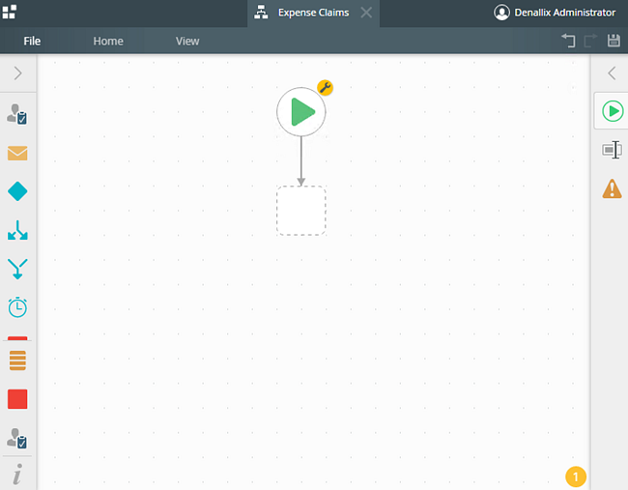Select the Merge step icon
Image resolution: width=628 pixels, height=490 pixels.
pos(17,269)
